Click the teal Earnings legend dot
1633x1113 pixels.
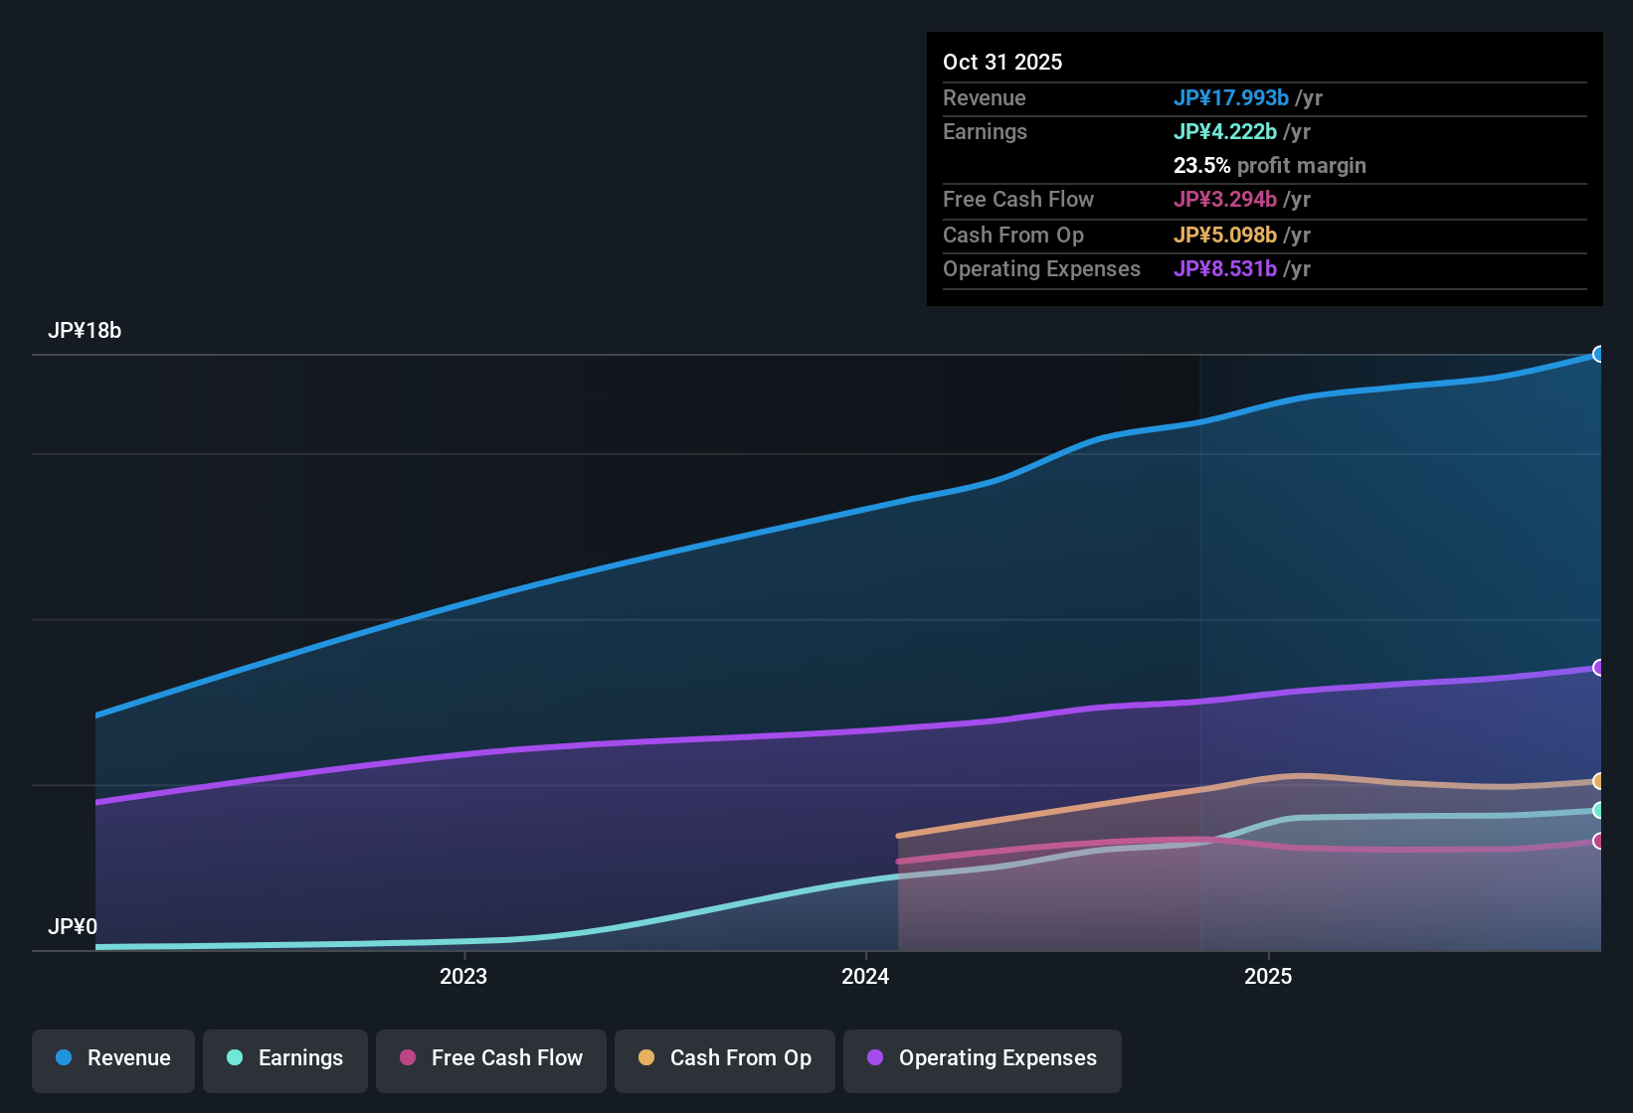[x=235, y=1058]
